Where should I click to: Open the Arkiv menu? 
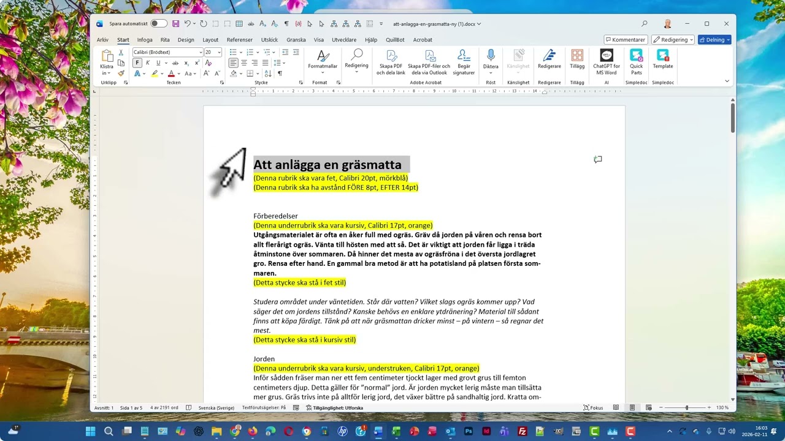pos(102,40)
